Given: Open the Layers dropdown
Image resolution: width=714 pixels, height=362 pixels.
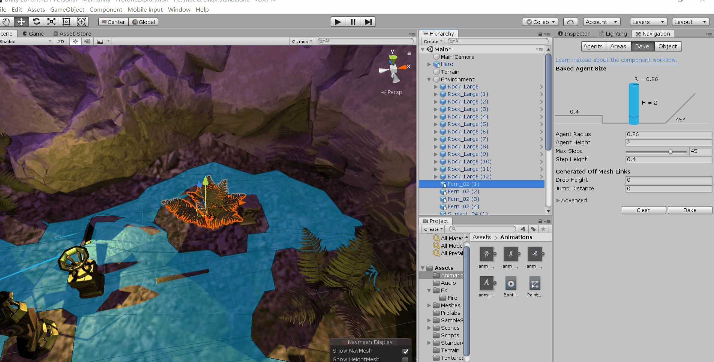Looking at the screenshot, I should click(648, 22).
